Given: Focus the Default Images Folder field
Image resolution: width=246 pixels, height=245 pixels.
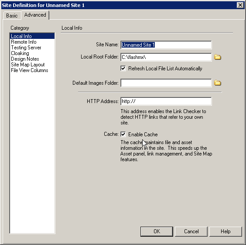Looking at the screenshot, I should point(166,83).
